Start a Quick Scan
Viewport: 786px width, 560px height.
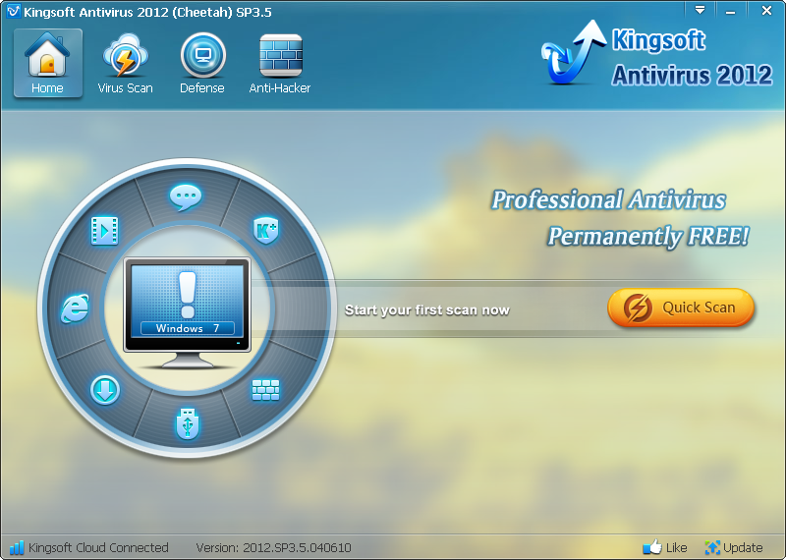click(x=680, y=308)
